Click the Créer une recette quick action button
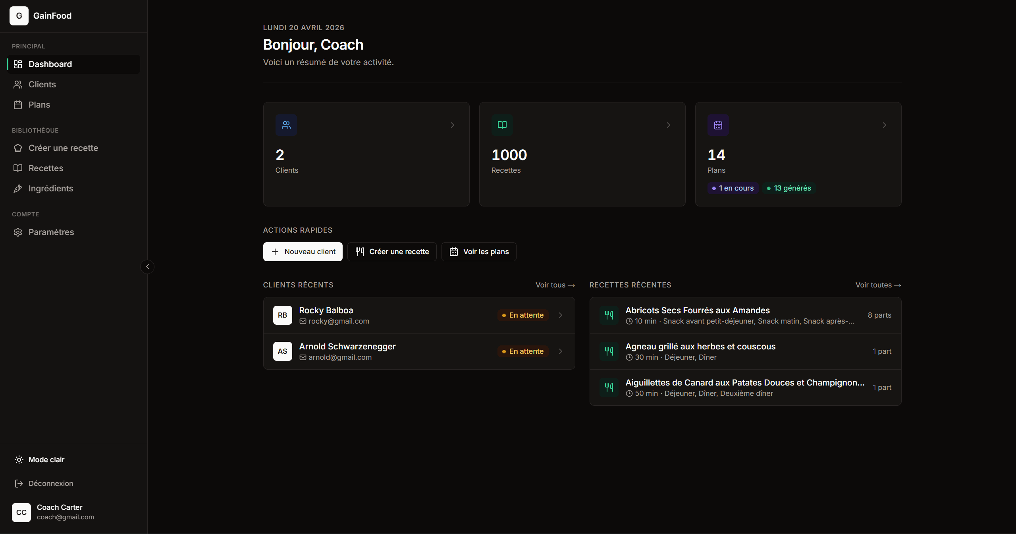 392,252
